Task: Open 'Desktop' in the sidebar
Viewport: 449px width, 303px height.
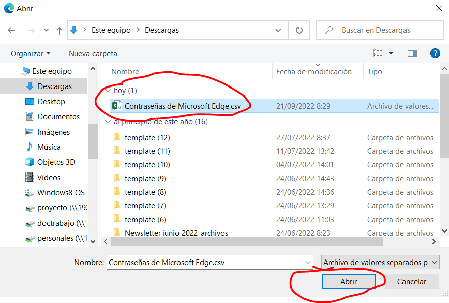Action: pos(51,101)
